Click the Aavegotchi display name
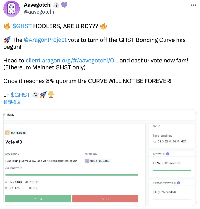 (38, 5)
